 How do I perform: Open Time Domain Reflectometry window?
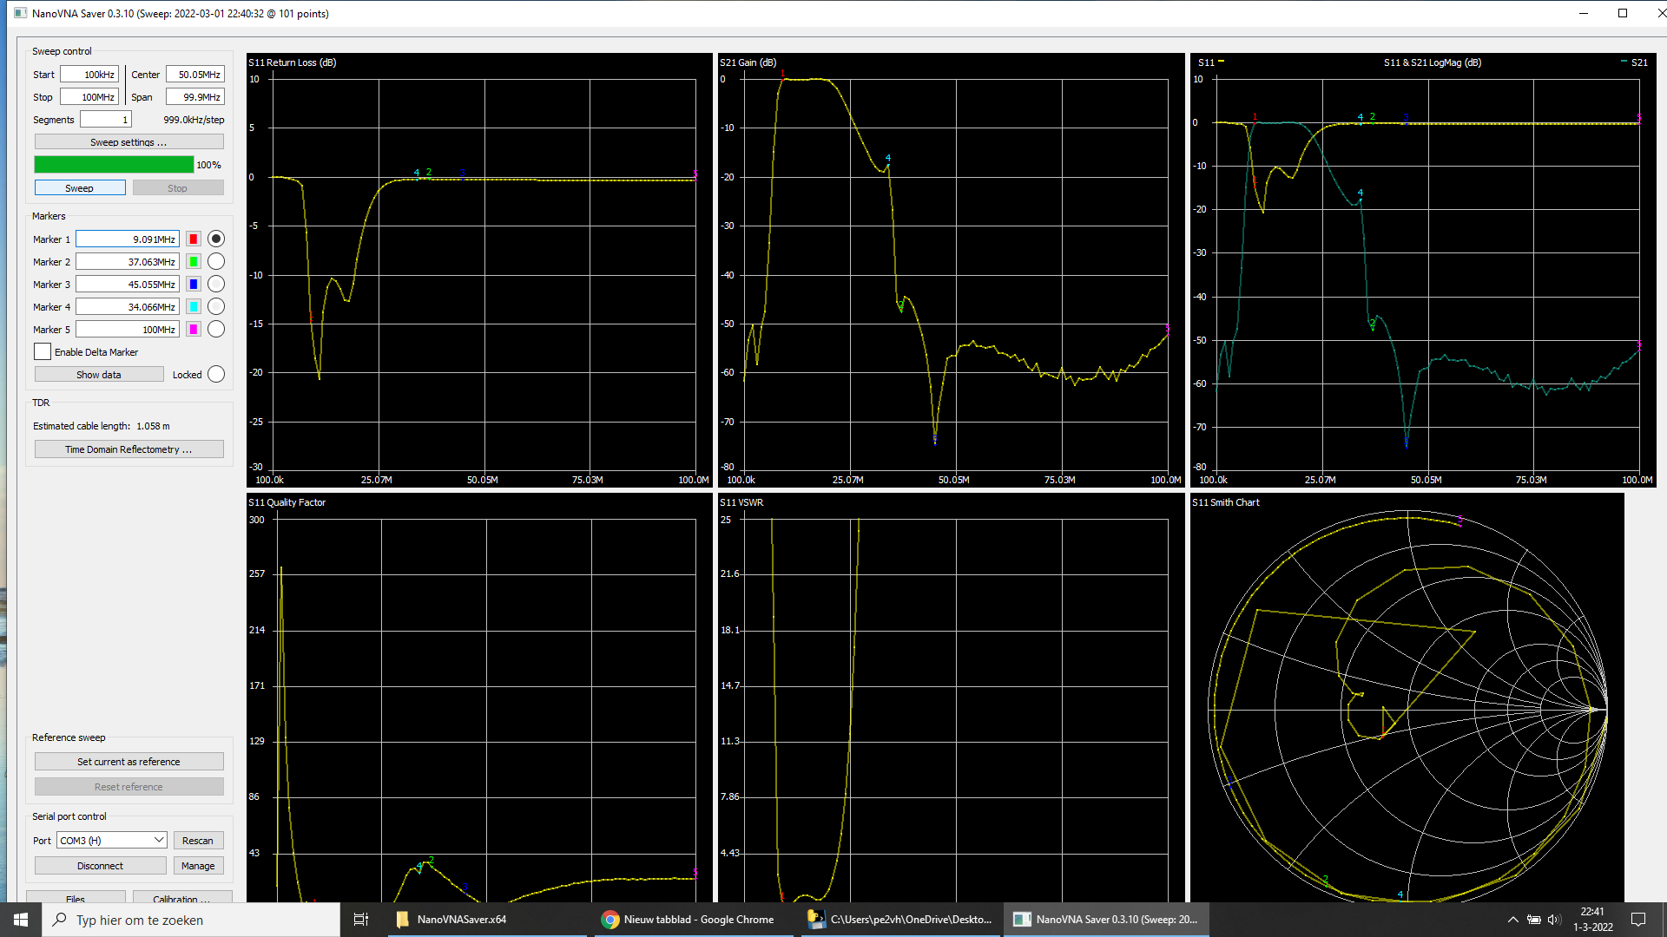coord(128,449)
